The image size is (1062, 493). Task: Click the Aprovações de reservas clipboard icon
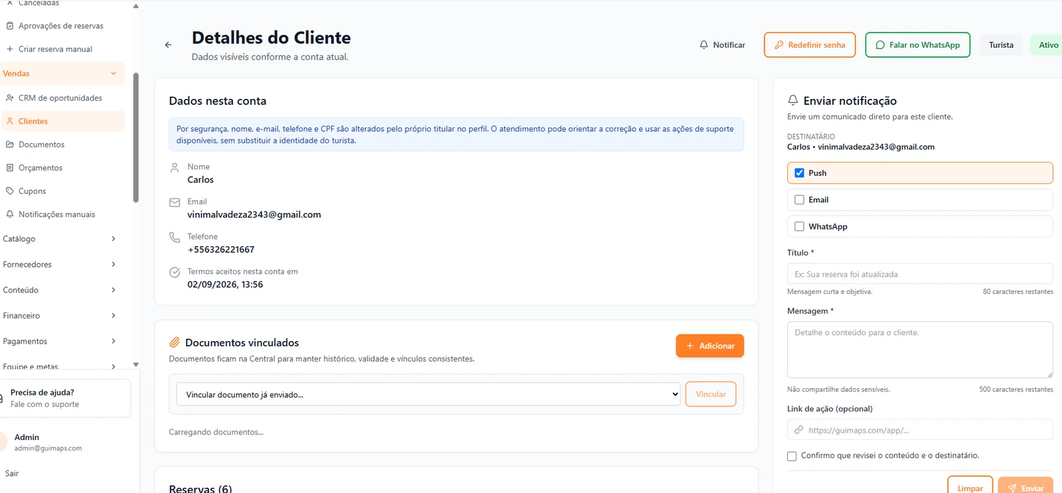point(10,26)
